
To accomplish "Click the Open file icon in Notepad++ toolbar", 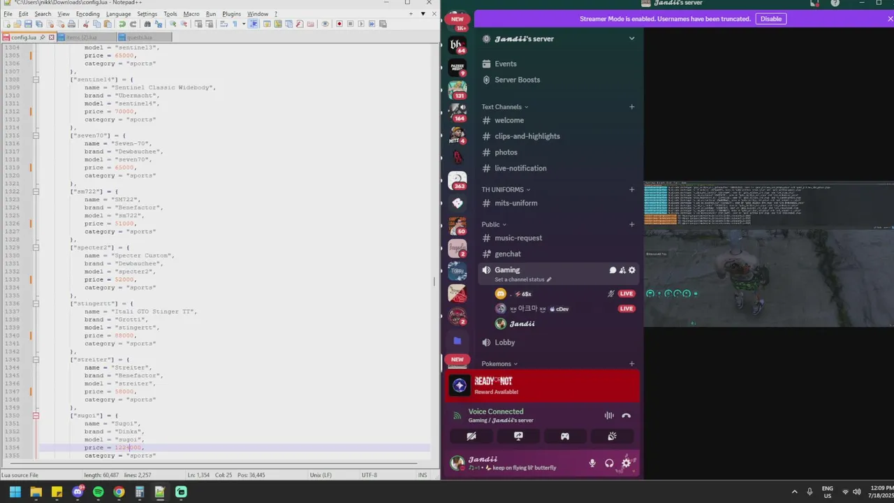I will pyautogui.click(x=17, y=24).
